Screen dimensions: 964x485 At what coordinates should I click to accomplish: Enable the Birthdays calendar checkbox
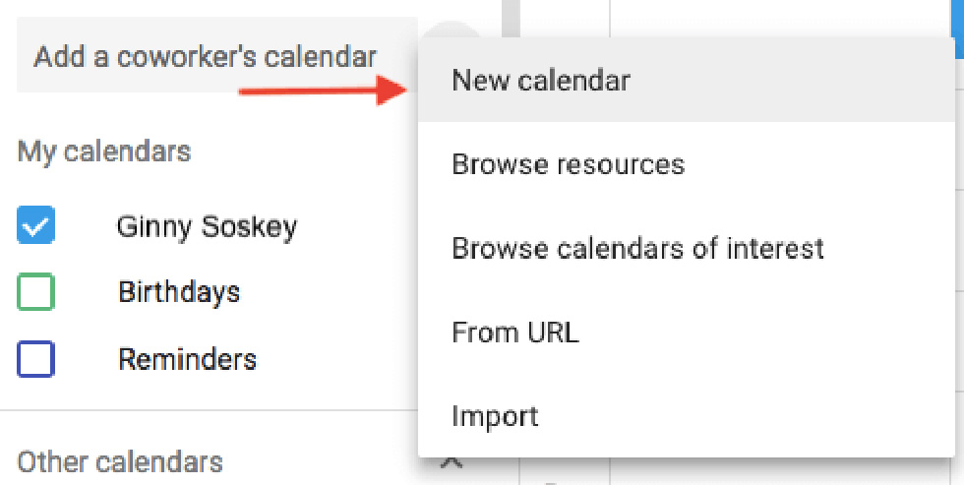point(36,292)
